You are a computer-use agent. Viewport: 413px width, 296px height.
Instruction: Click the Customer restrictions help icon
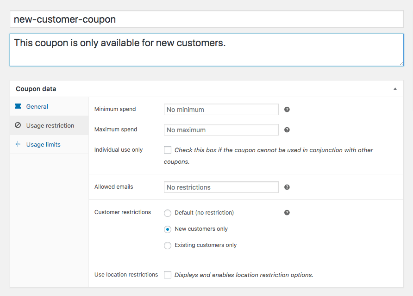[x=287, y=213]
